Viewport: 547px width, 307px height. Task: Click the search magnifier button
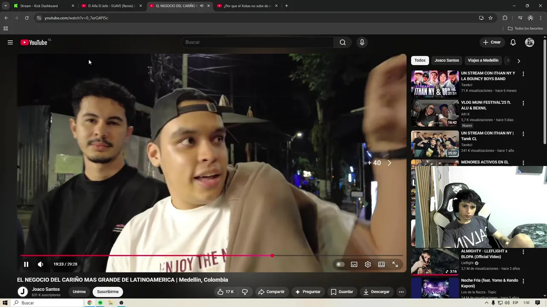click(343, 42)
